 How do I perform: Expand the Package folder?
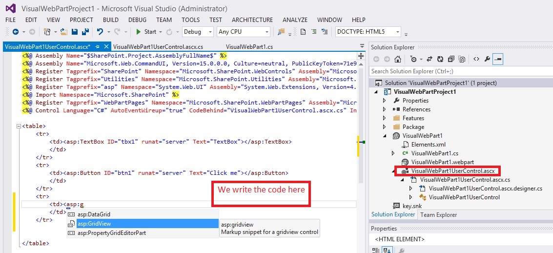click(x=385, y=127)
